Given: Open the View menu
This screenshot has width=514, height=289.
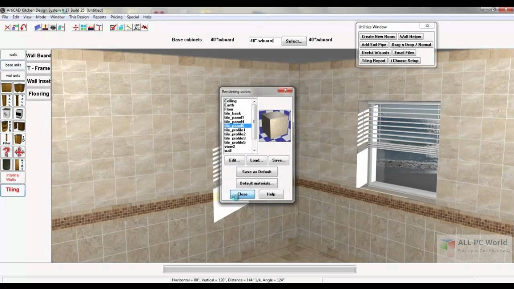Looking at the screenshot, I should pyautogui.click(x=27, y=17).
